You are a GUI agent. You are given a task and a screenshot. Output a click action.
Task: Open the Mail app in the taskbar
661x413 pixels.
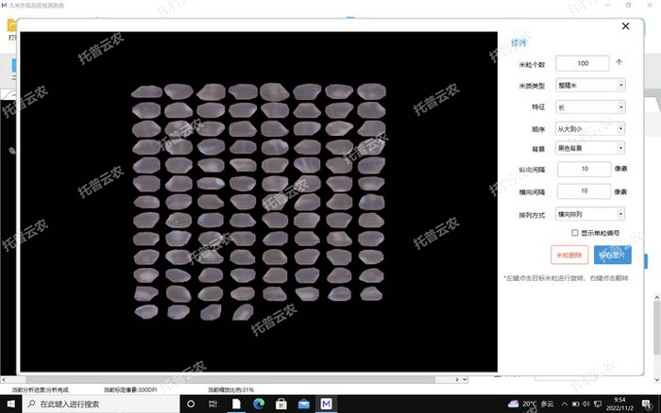coord(303,404)
